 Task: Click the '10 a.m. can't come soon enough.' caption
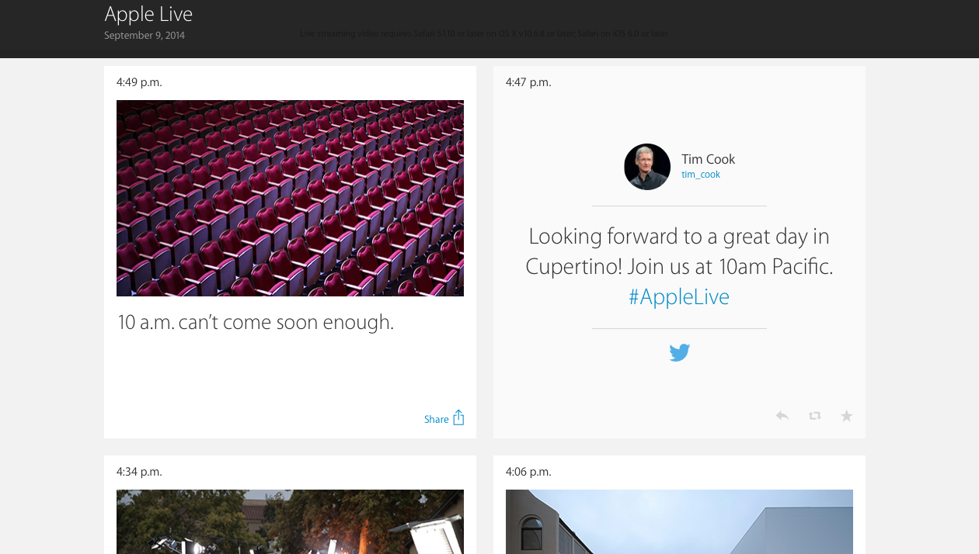click(x=256, y=323)
